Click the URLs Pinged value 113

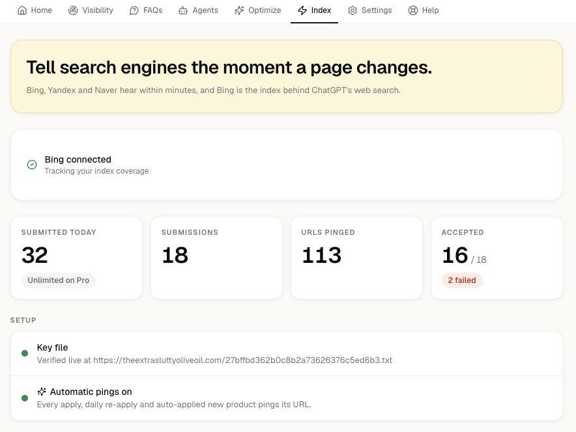tap(322, 255)
